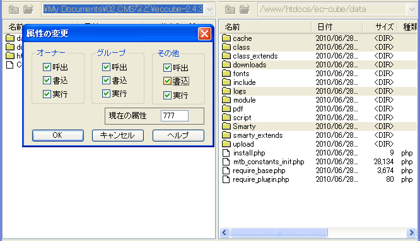Image resolution: width=420 pixels, height=241 pixels.
Task: Select the require_plugin.php file icon
Action: [226, 179]
